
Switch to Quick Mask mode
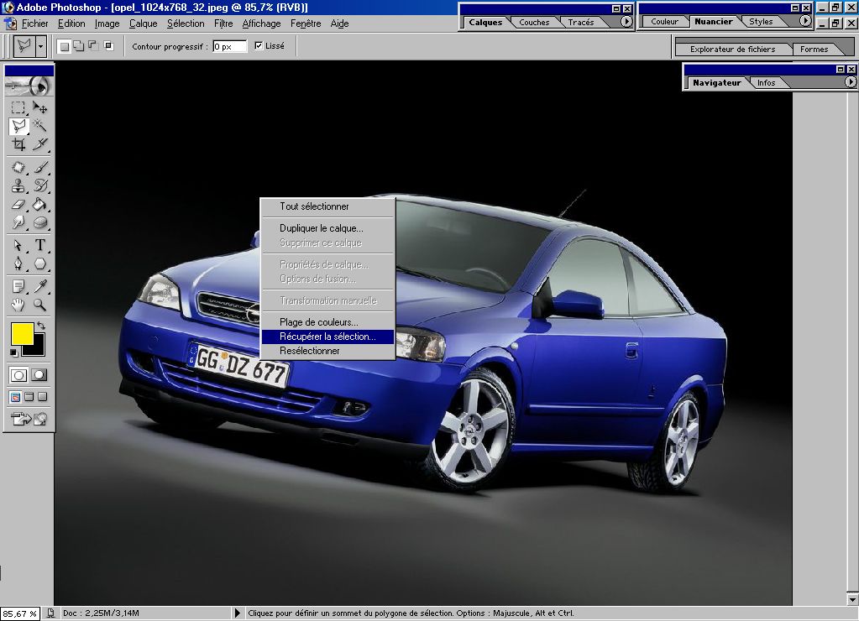pos(39,375)
